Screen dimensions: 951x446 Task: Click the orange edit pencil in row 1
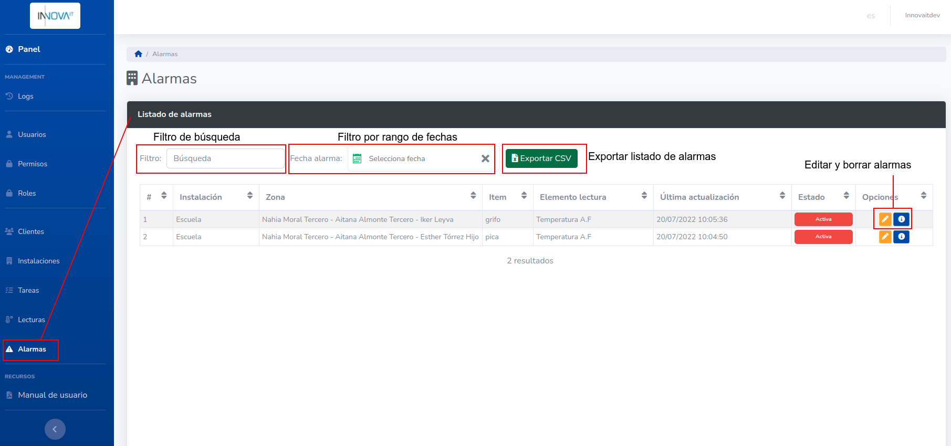pos(885,219)
